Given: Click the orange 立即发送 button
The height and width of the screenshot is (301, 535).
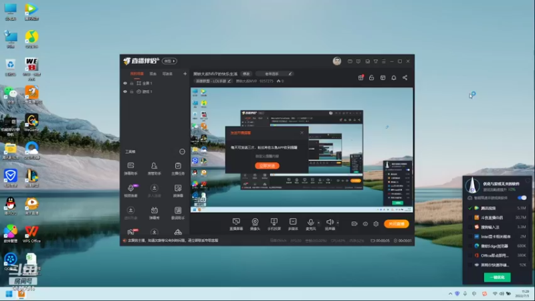Looking at the screenshot, I should [x=267, y=166].
